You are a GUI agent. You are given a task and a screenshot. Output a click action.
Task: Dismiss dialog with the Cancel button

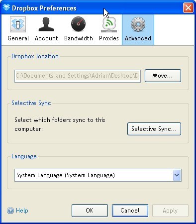[x=130, y=211]
